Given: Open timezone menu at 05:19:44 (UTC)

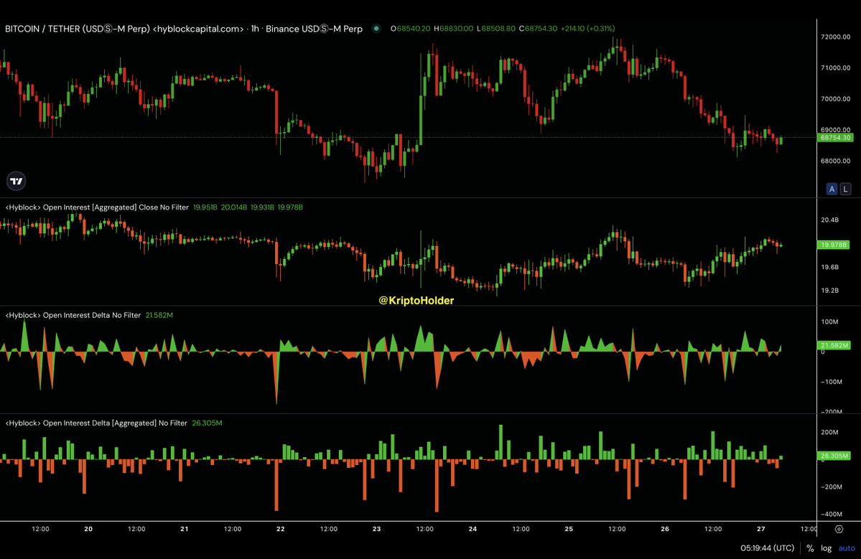Looking at the screenshot, I should click(767, 548).
